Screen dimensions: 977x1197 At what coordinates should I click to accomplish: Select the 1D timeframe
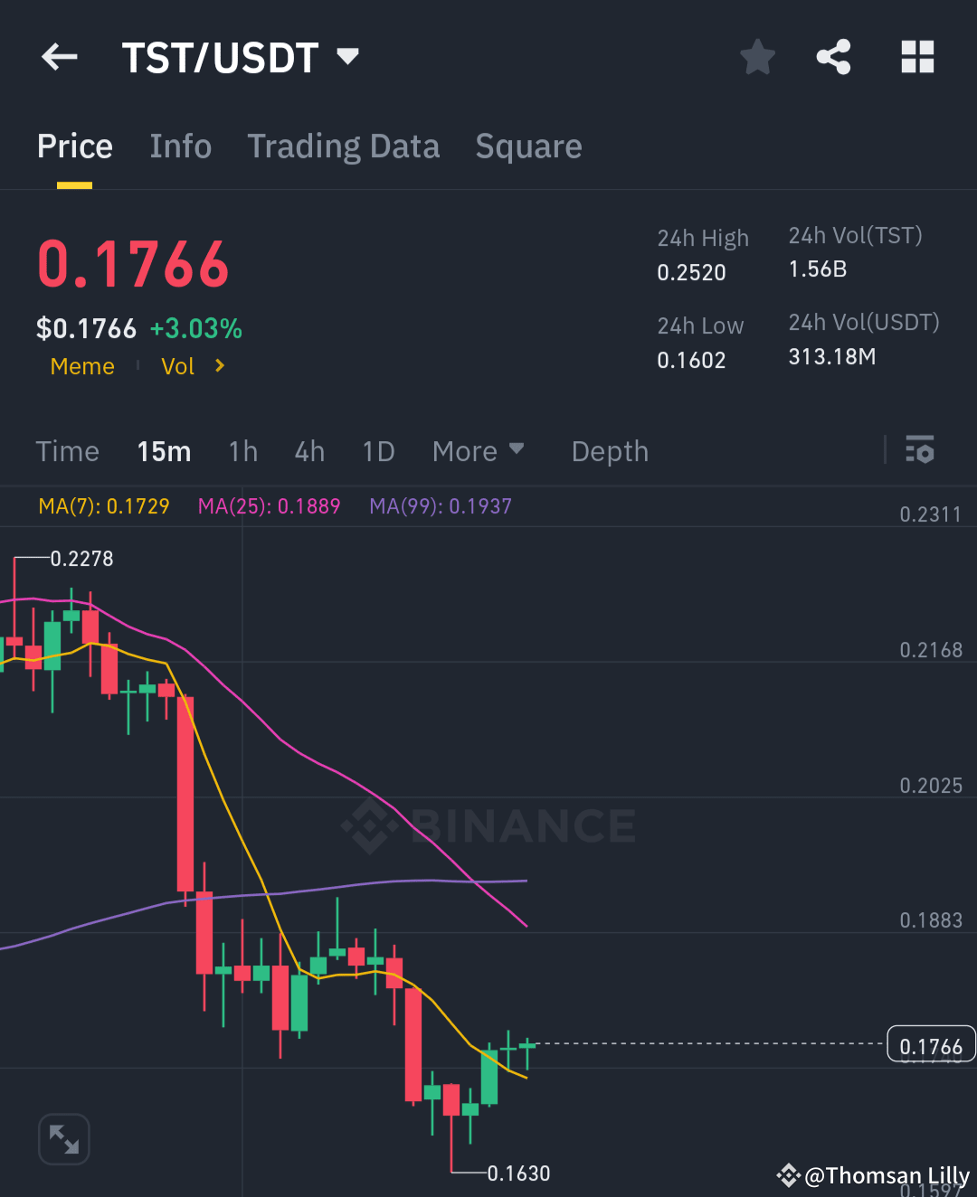coord(378,451)
